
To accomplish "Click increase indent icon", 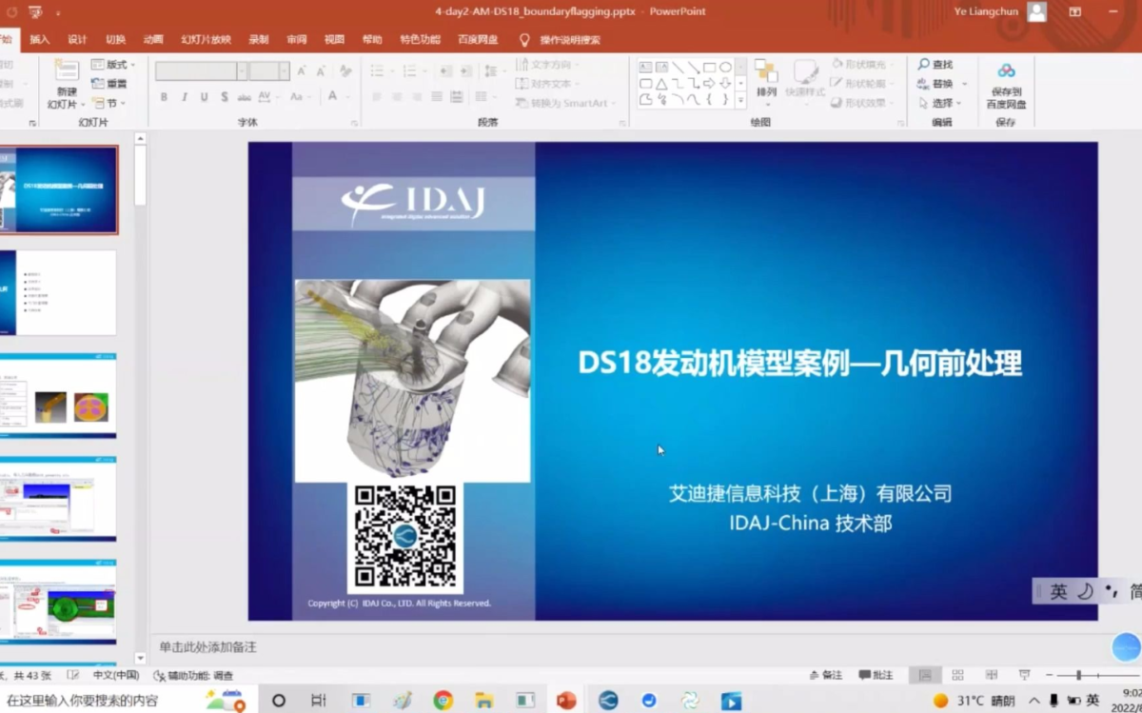I will [x=468, y=71].
